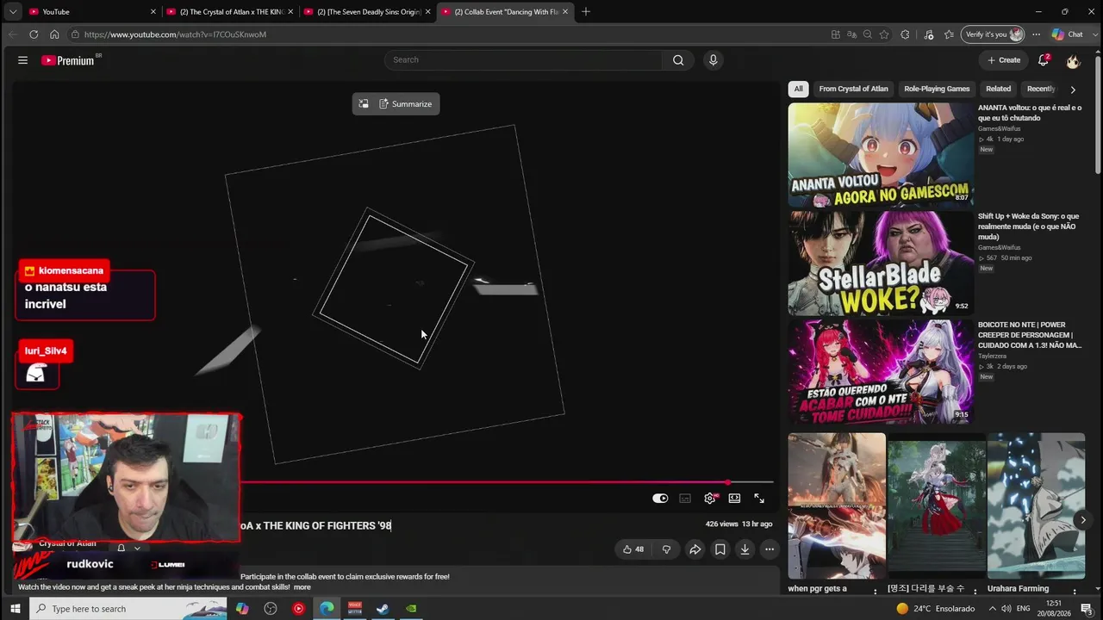Open the browser tab list dropdown
1103x620 pixels.
click(x=12, y=12)
